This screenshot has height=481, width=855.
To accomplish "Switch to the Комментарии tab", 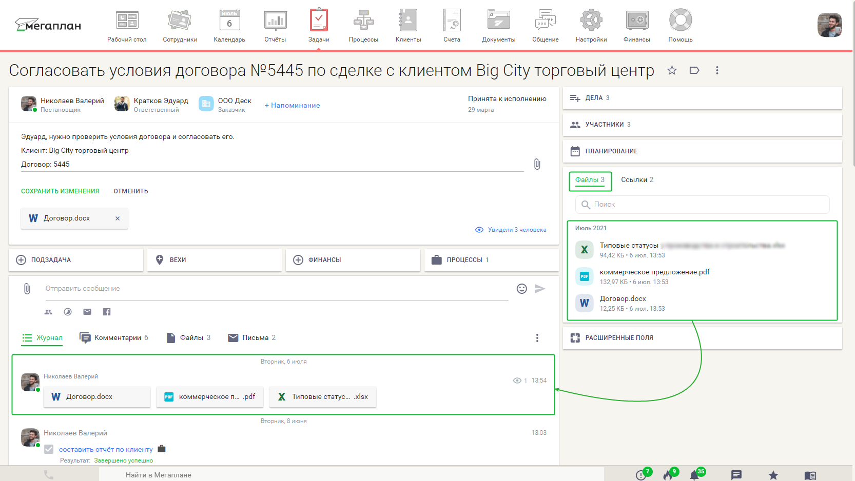I will coord(114,338).
